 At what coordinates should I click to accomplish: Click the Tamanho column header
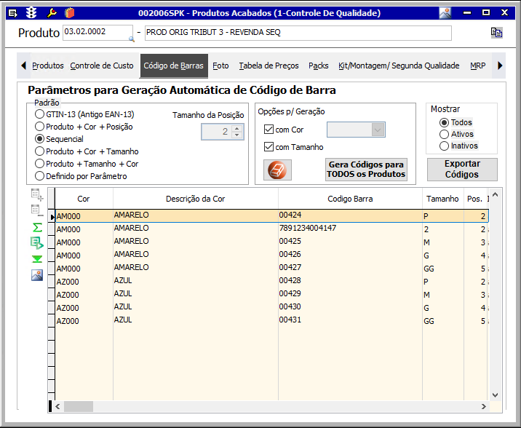pos(442,199)
